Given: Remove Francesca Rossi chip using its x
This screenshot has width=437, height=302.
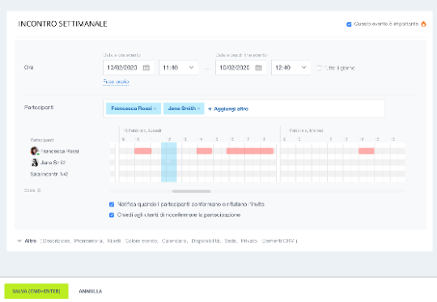Looking at the screenshot, I should (155, 108).
